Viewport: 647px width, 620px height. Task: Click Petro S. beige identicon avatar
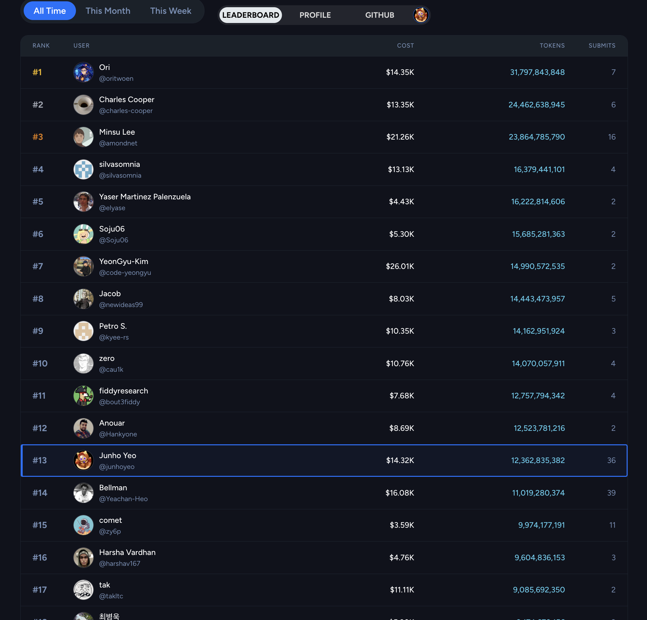83,331
